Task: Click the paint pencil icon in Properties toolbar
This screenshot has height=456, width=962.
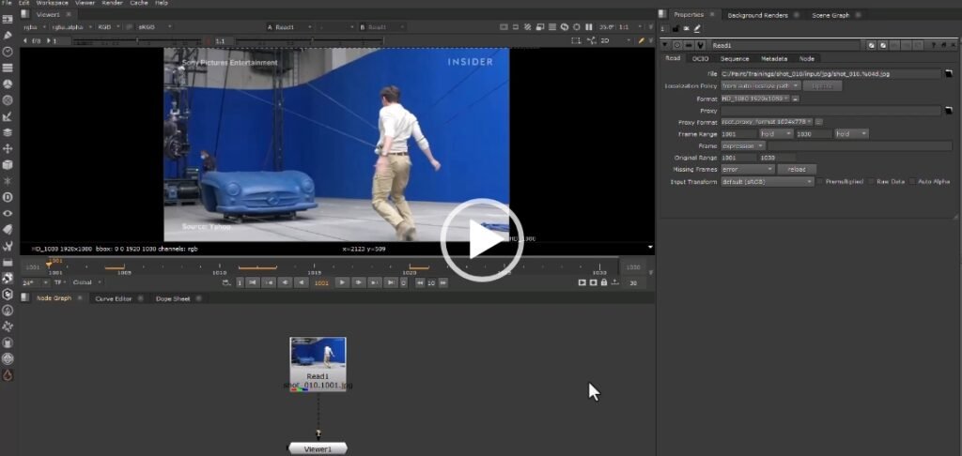Action: click(697, 28)
